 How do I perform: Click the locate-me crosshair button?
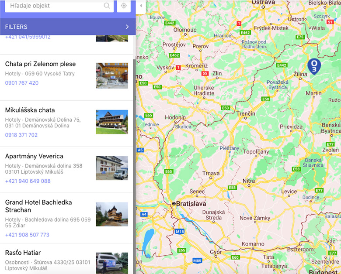124,6
